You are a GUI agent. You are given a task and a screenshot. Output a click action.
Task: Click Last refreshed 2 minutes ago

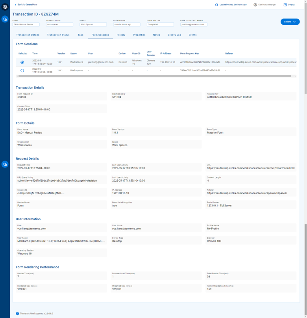[x=233, y=5]
